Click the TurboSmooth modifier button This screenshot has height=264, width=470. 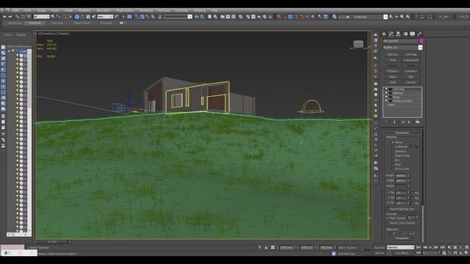pyautogui.click(x=411, y=60)
